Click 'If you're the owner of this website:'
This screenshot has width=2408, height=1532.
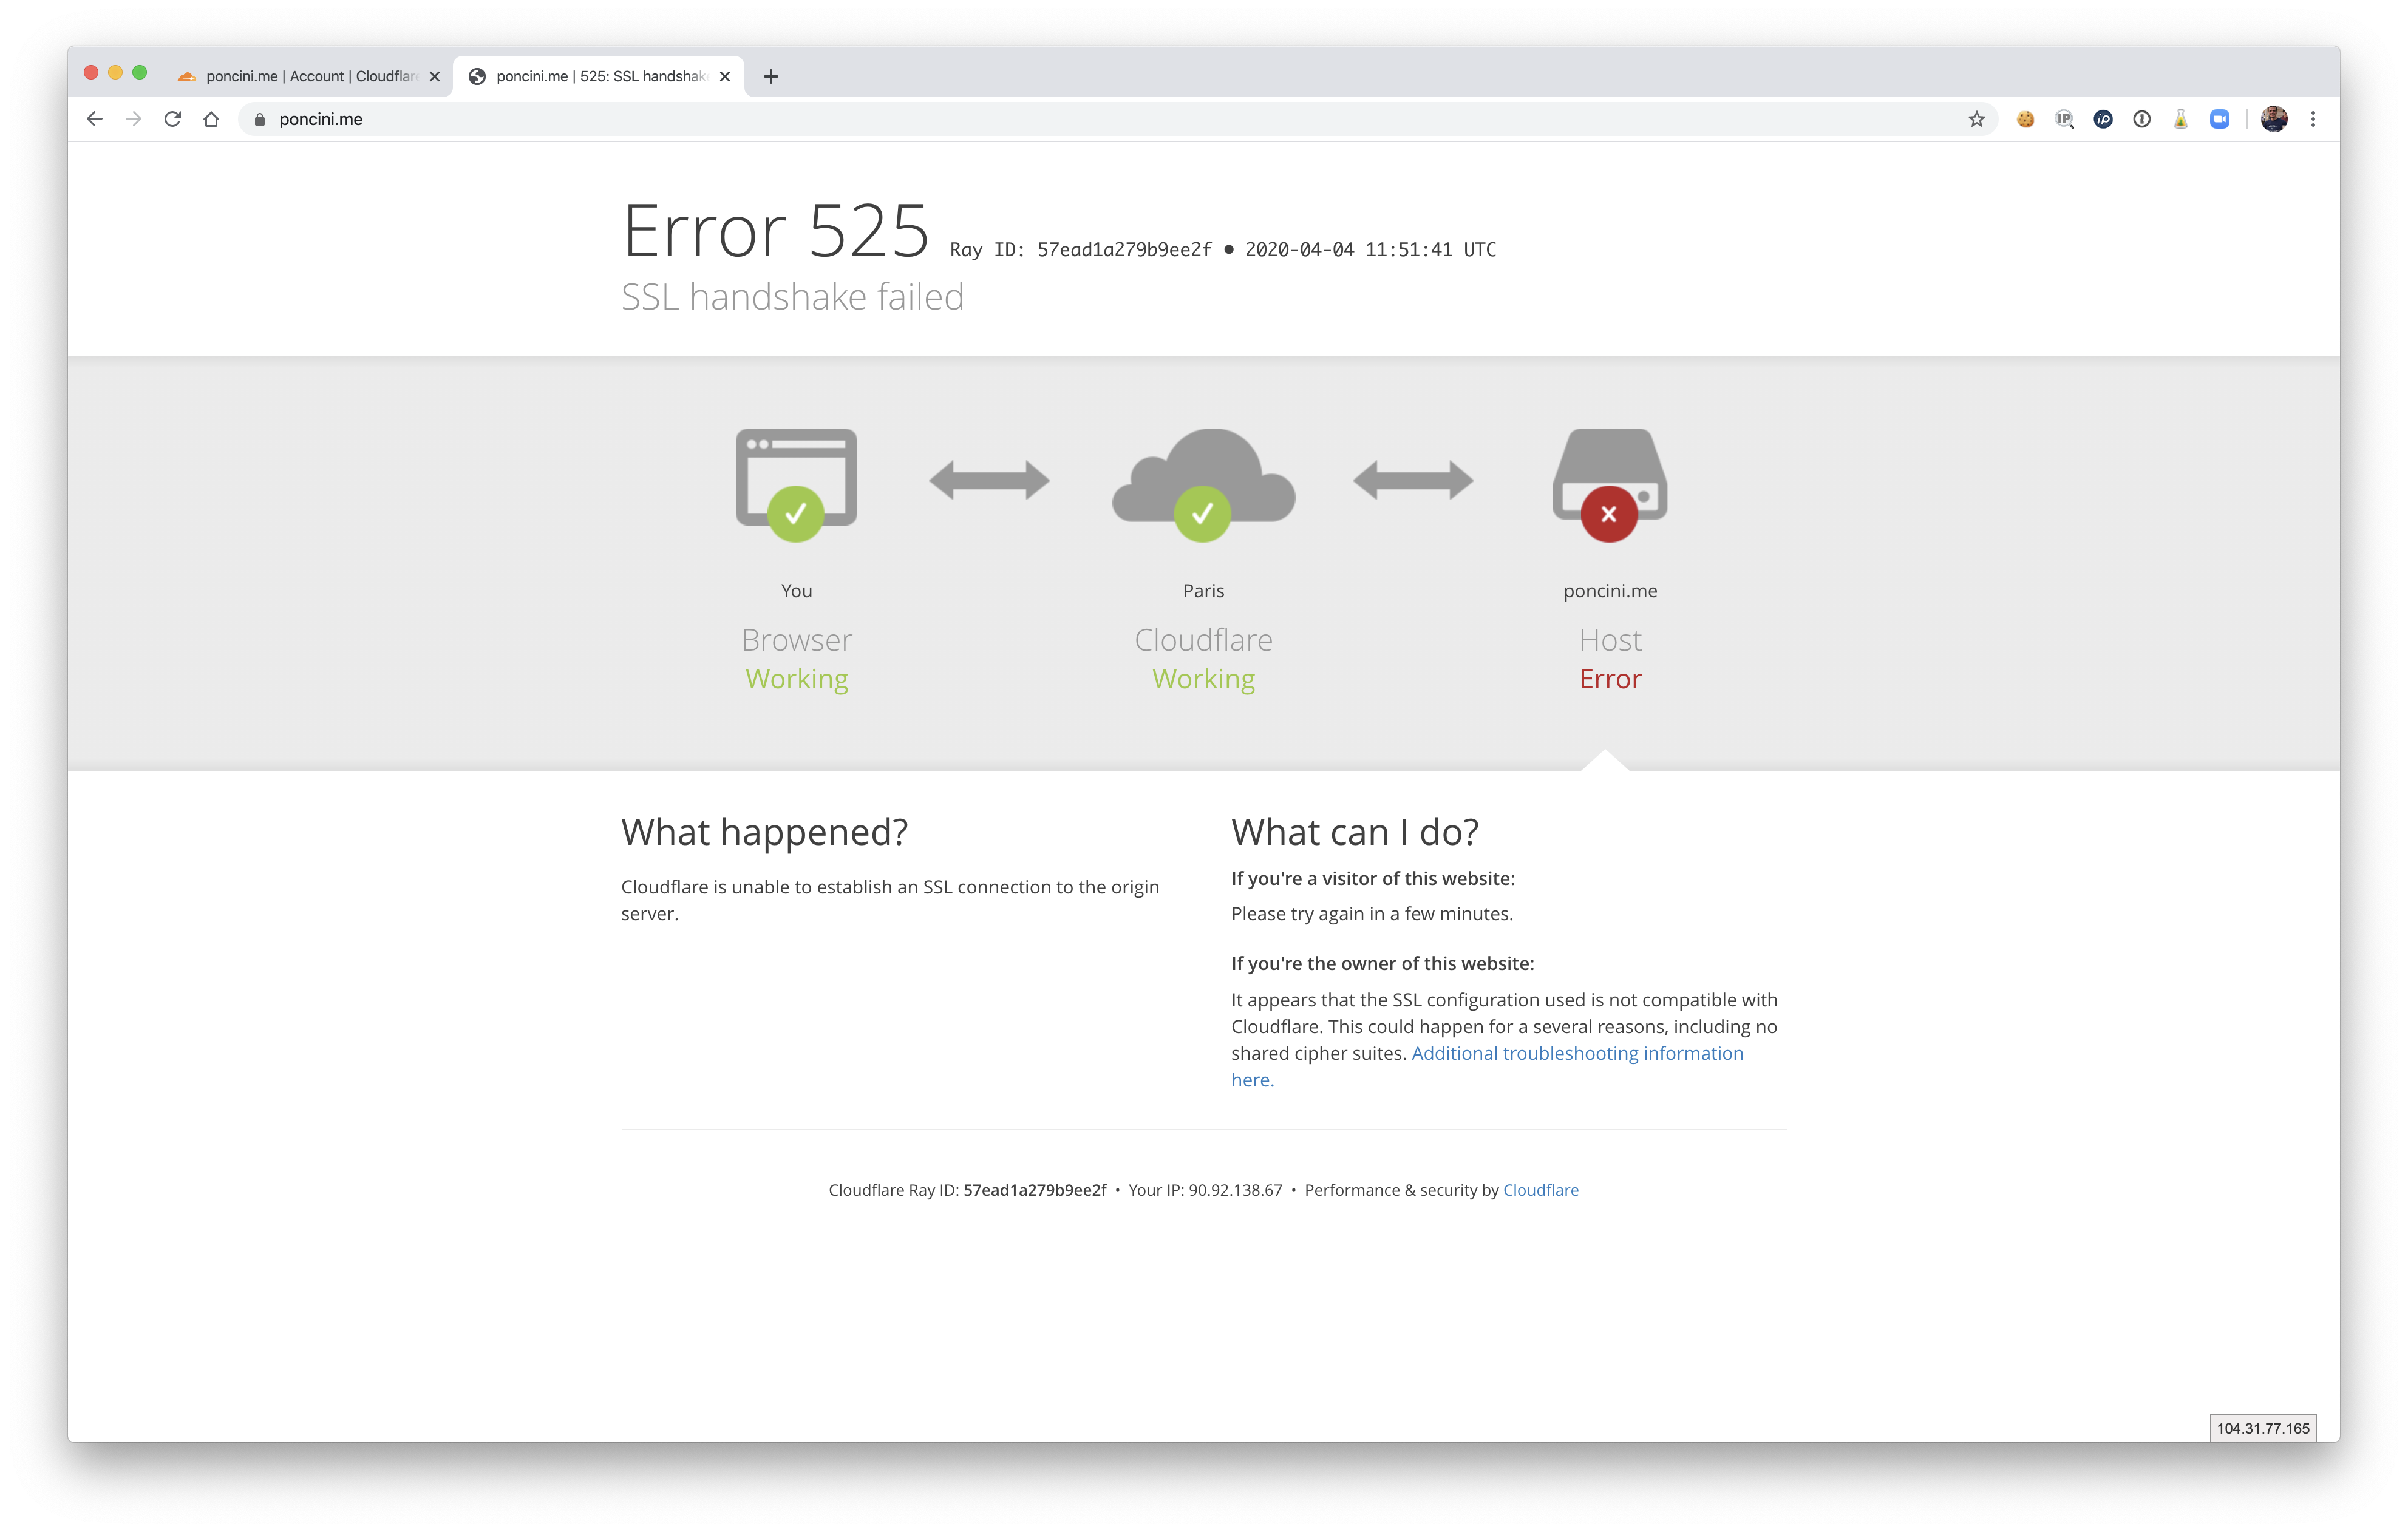coord(1382,964)
